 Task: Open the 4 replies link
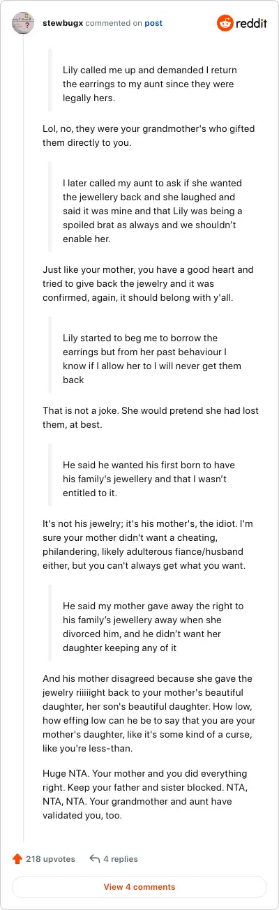pyautogui.click(x=121, y=859)
